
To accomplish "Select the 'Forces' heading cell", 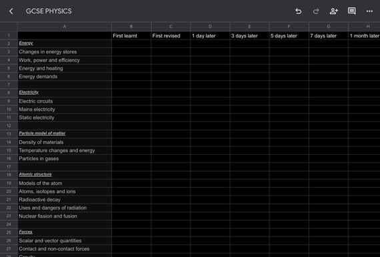I will pyautogui.click(x=65, y=232).
